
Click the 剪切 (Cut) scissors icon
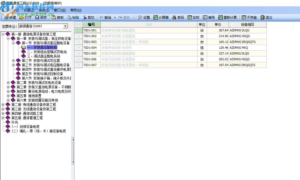(x=85, y=17)
